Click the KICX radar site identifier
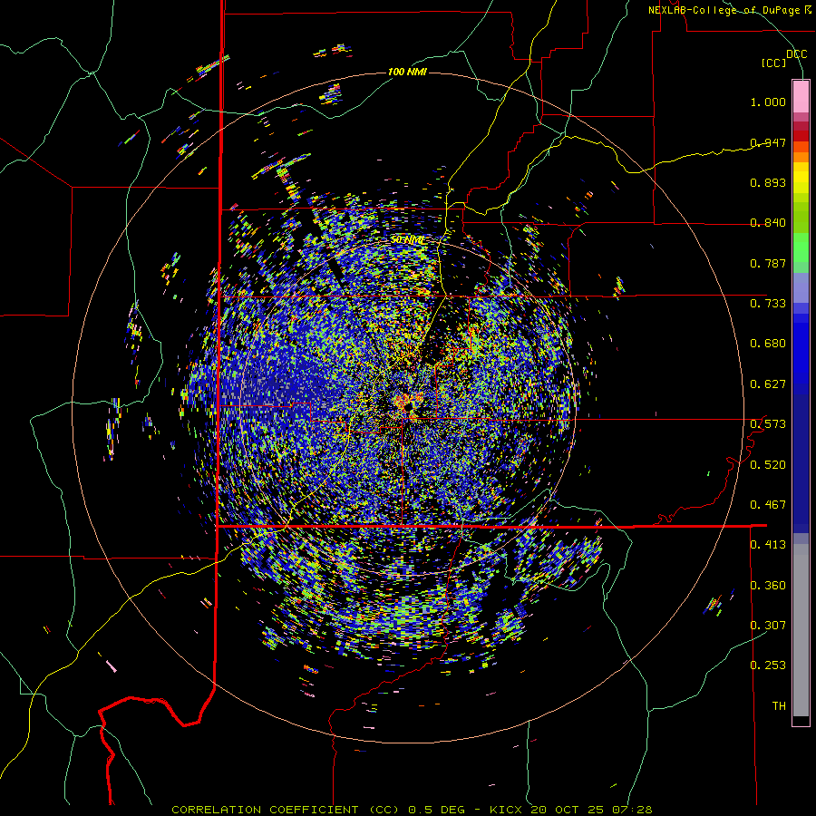The width and height of the screenshot is (816, 816). [507, 810]
